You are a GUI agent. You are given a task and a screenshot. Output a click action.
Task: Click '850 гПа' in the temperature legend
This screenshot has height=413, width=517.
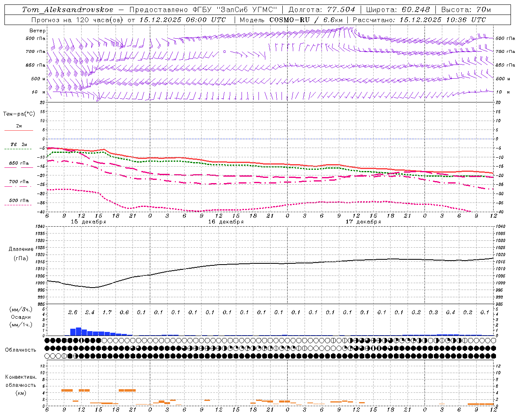pos(19,163)
